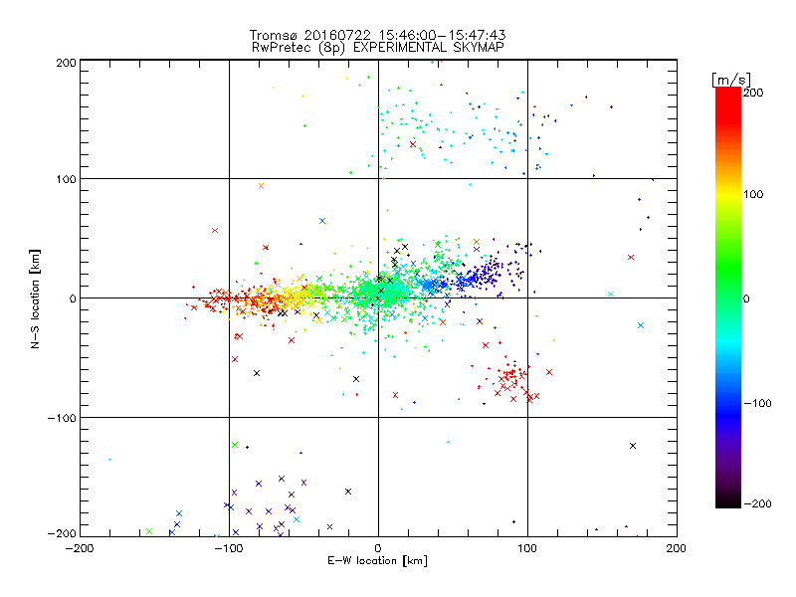Screen dimensions: 796x597
Task: Click the 'N-S location [km]' axis label
Action: click(35, 298)
